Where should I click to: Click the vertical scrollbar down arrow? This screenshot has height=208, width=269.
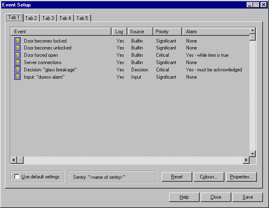[252, 154]
